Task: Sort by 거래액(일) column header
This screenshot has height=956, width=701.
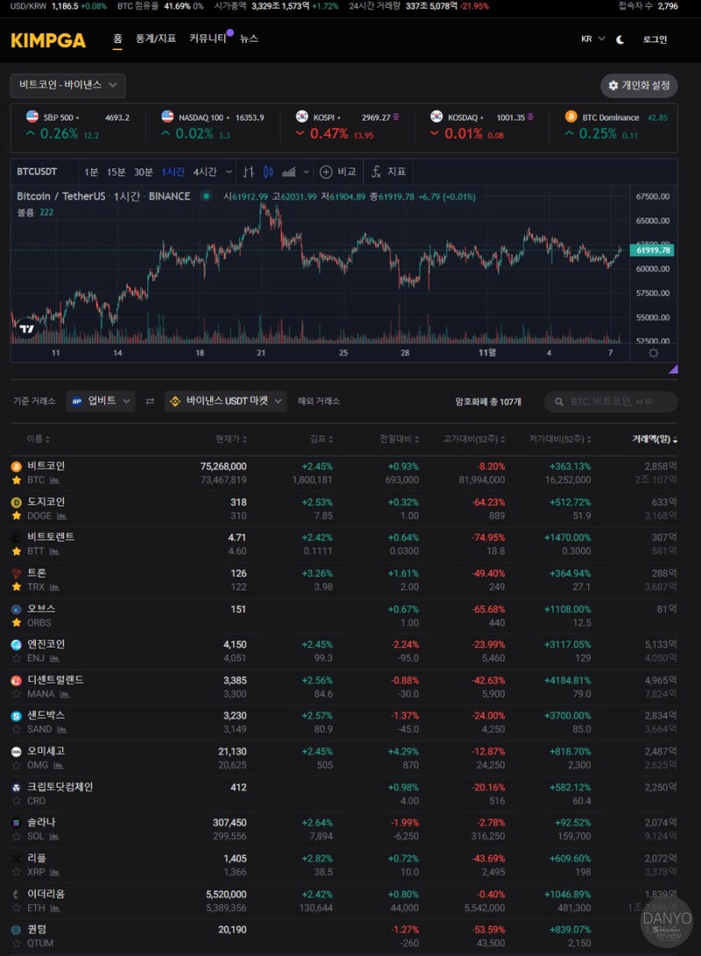Action: 655,439
